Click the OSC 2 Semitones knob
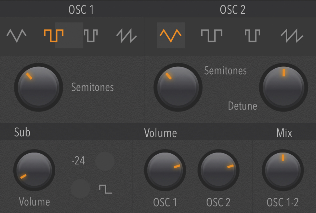The width and height of the screenshot is (316, 213). pos(178,87)
